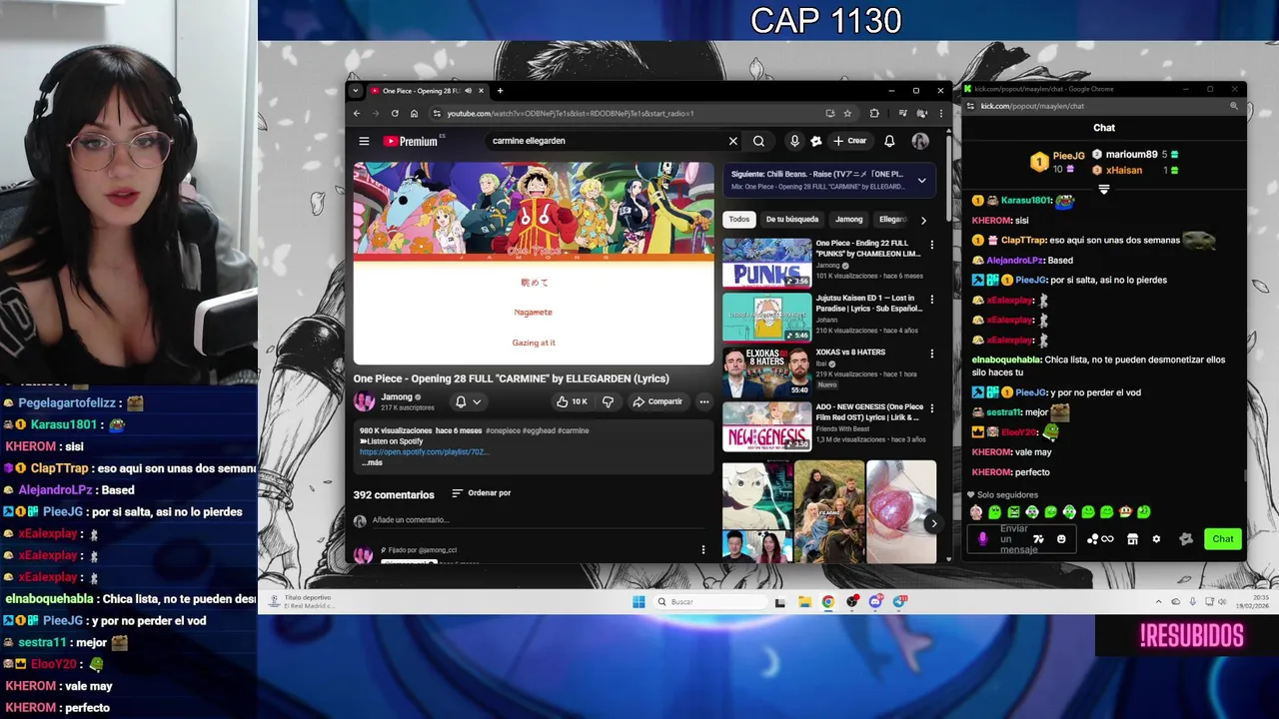Show hidden tray icons chevron

1159,601
